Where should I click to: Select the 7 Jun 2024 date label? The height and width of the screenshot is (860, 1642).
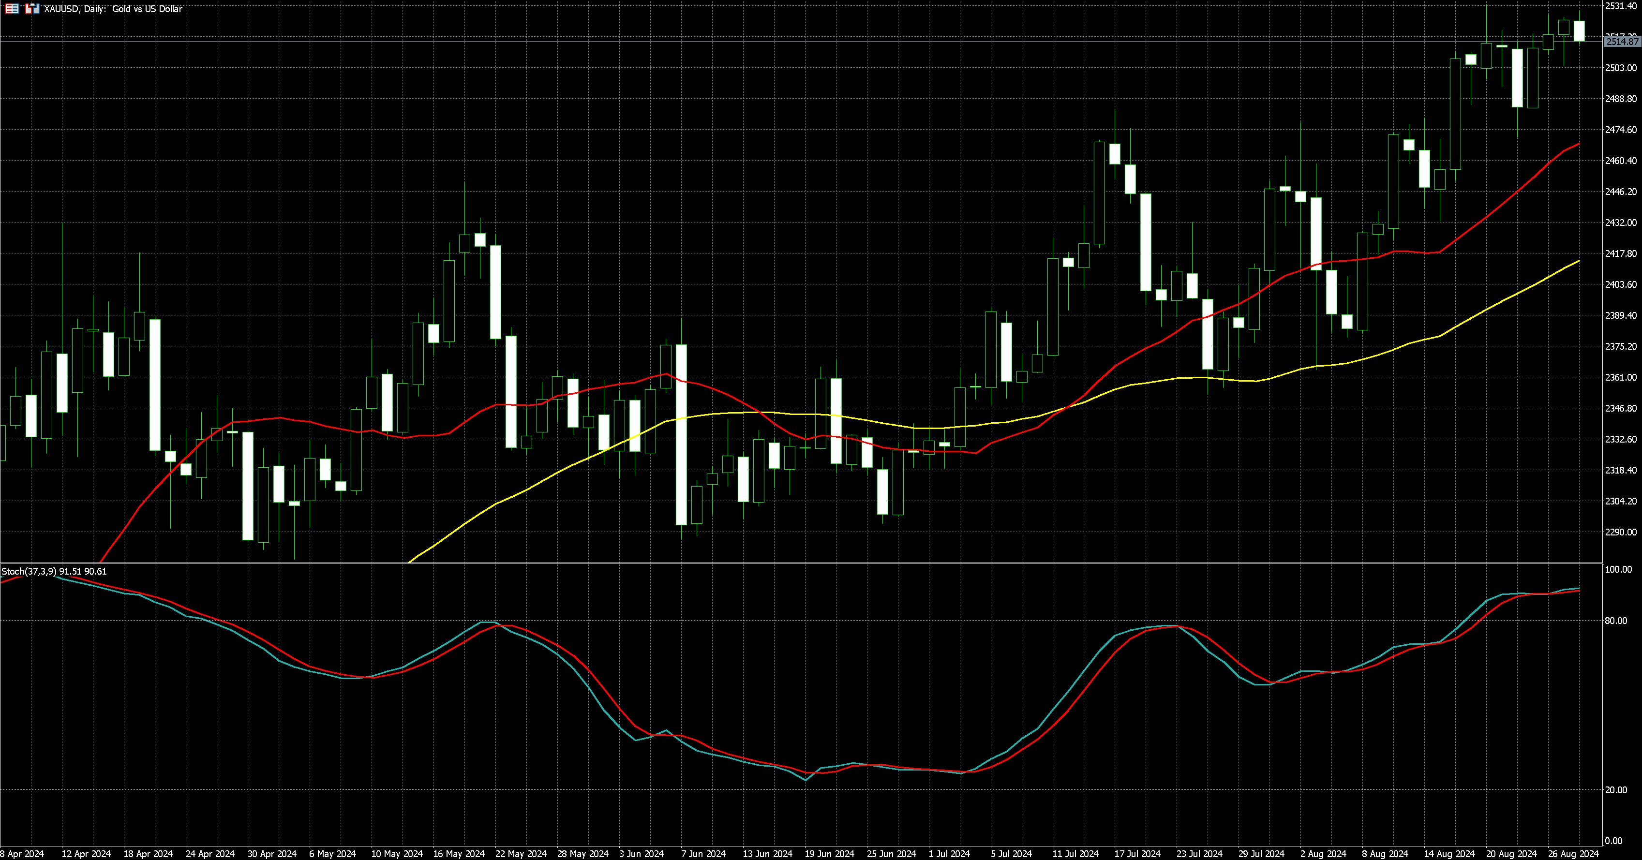[x=703, y=854]
